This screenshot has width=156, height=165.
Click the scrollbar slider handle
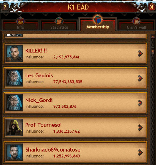click(x=153, y=51)
